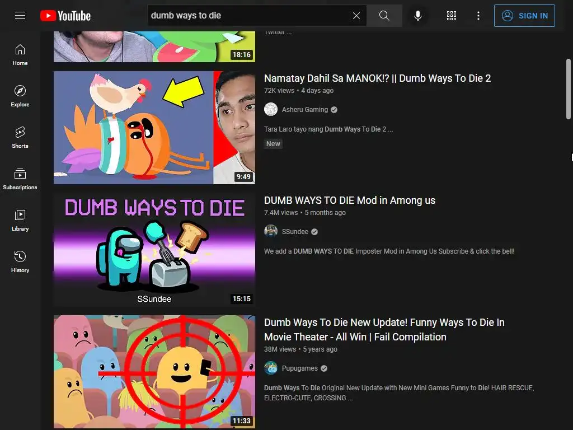Open the Movie Theater All Win Fail Compilation title

tap(384, 329)
